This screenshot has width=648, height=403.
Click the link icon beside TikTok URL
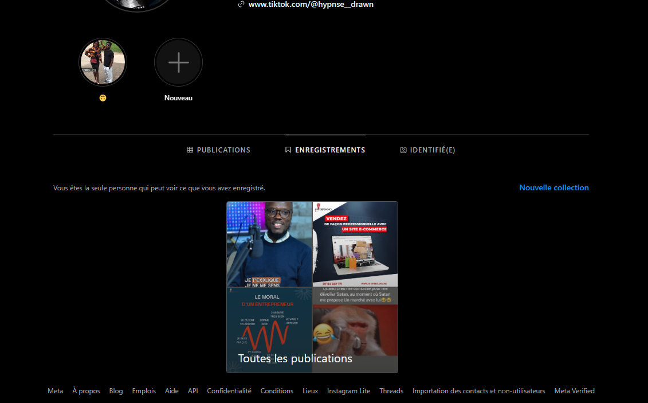click(x=241, y=5)
